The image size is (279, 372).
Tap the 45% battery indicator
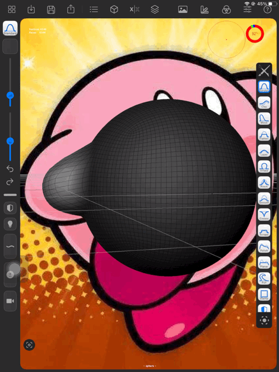[267, 4]
